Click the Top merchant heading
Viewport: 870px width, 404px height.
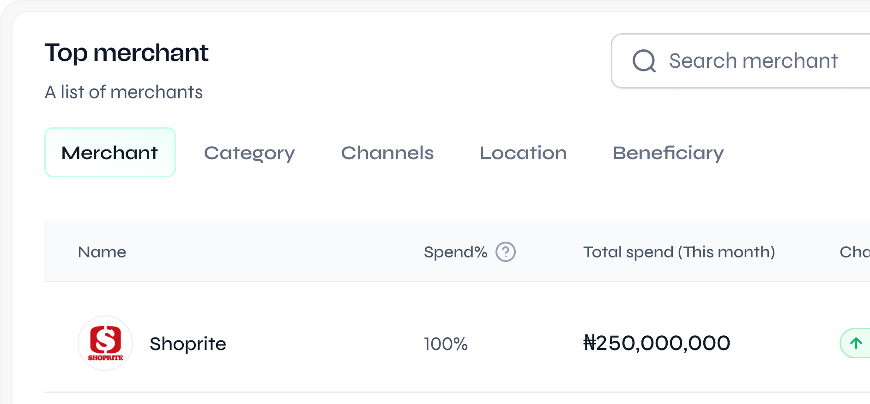pyautogui.click(x=127, y=53)
